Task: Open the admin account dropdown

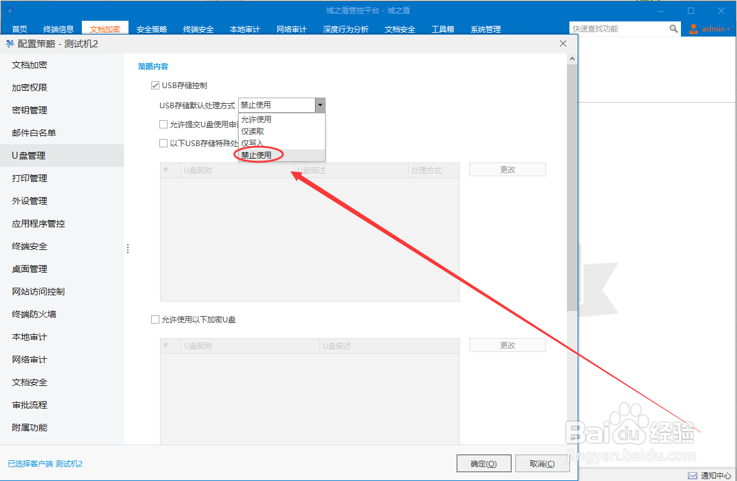Action: coord(716,29)
